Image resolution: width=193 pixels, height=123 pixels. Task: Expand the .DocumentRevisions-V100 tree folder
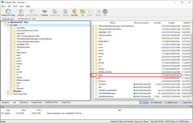(x=8, y=31)
